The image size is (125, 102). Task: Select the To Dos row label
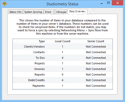[40, 58]
